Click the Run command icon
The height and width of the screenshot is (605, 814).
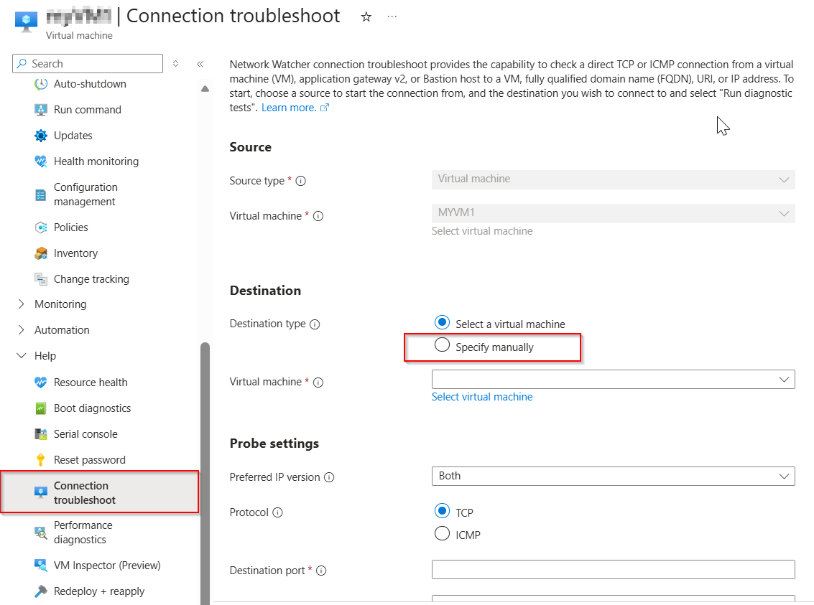click(40, 110)
